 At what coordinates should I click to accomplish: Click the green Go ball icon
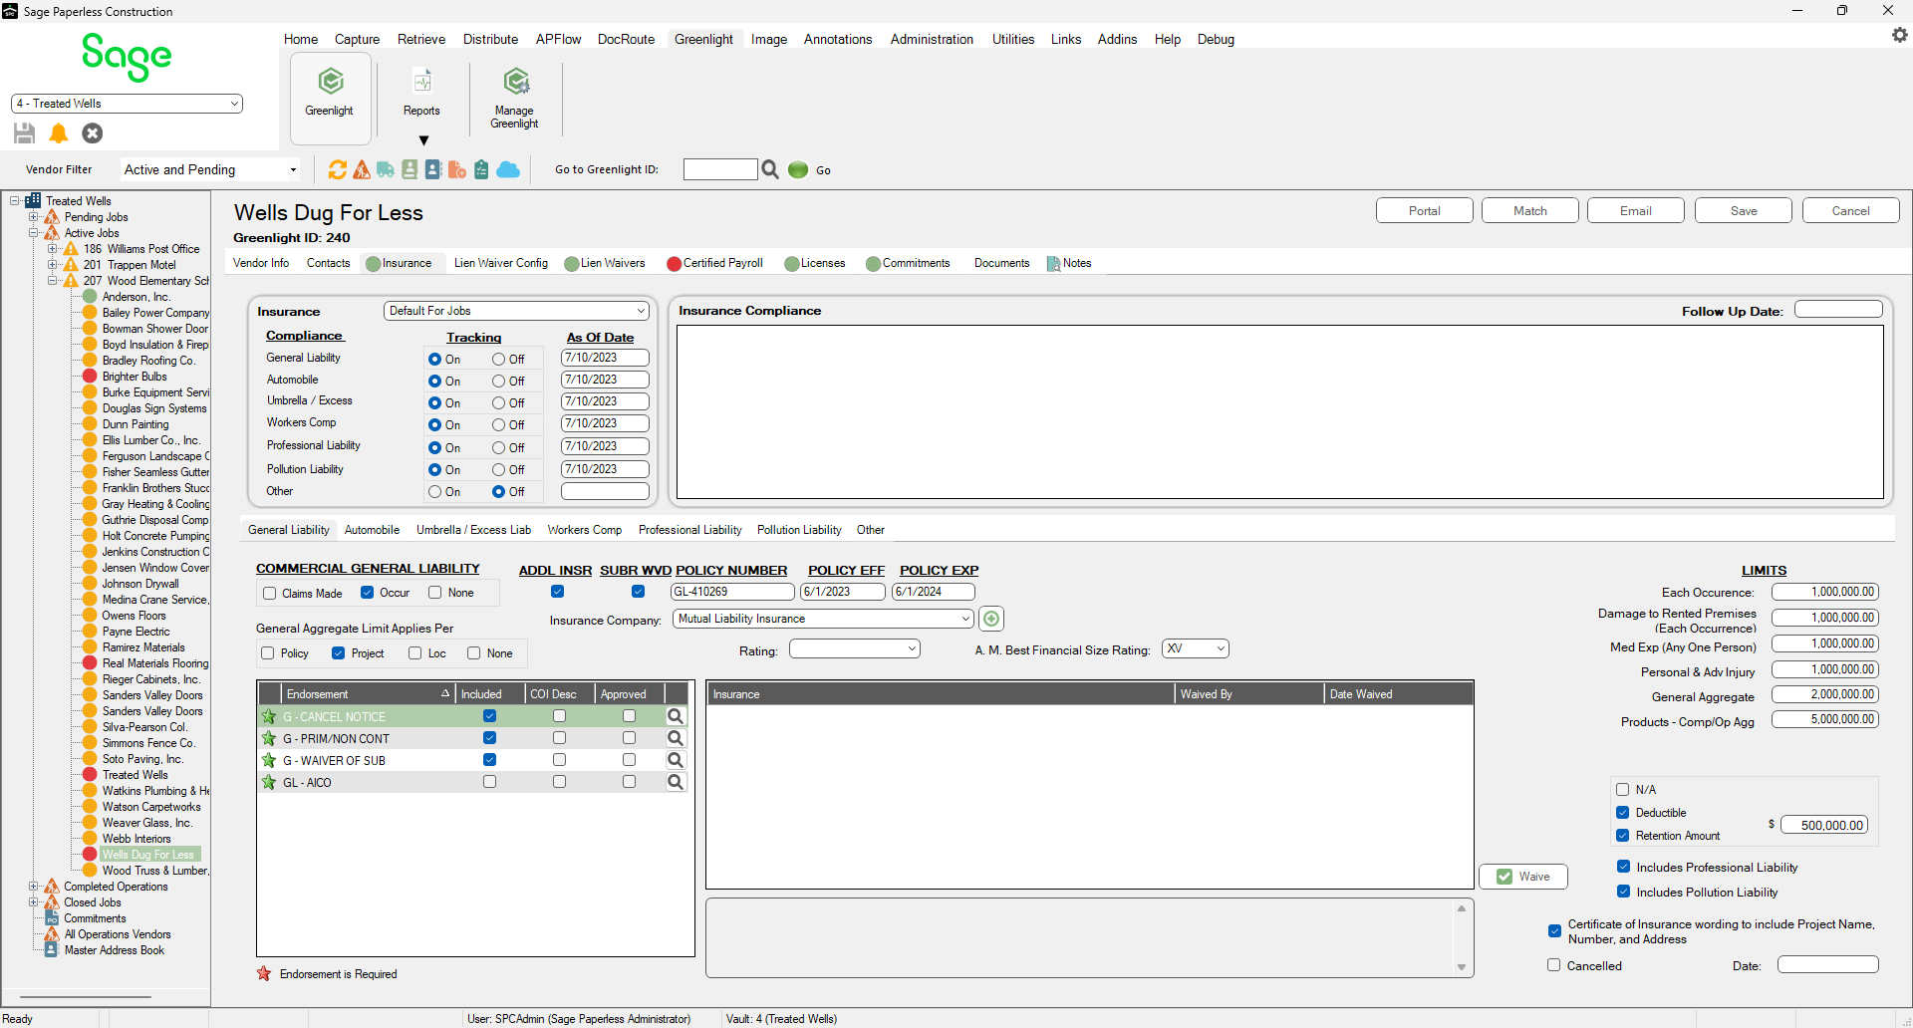798,169
